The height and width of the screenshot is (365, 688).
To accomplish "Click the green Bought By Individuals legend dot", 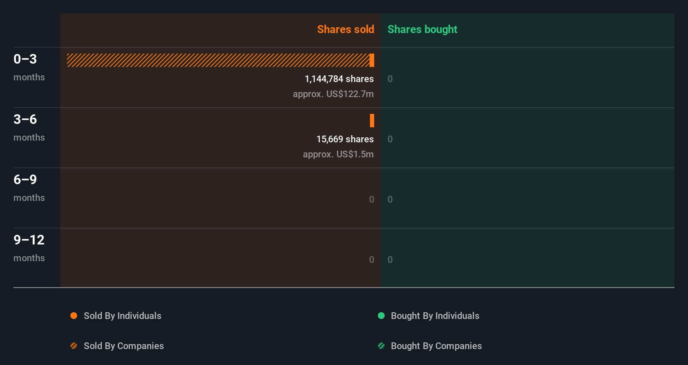I will click(381, 316).
